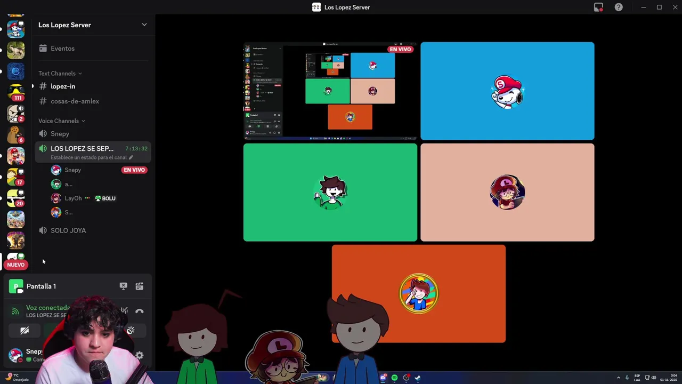Screen dimensions: 682x384
Task: Open the blue circular logo server icon
Action: click(15, 71)
